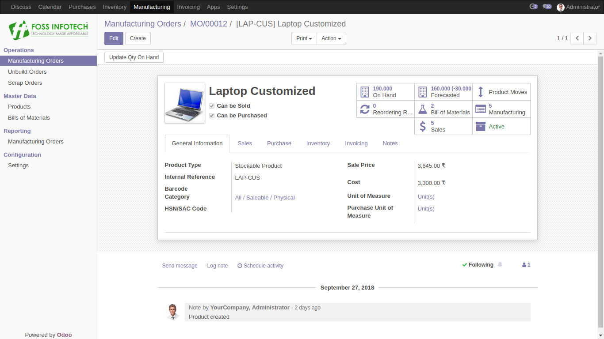Open the Print dropdown
Screen dimensions: 604x339
click(x=304, y=38)
